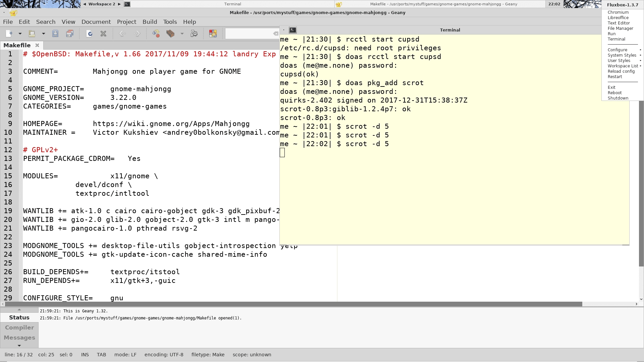This screenshot has height=362, width=644.
Task: Open the Help menu
Action: pos(190,22)
